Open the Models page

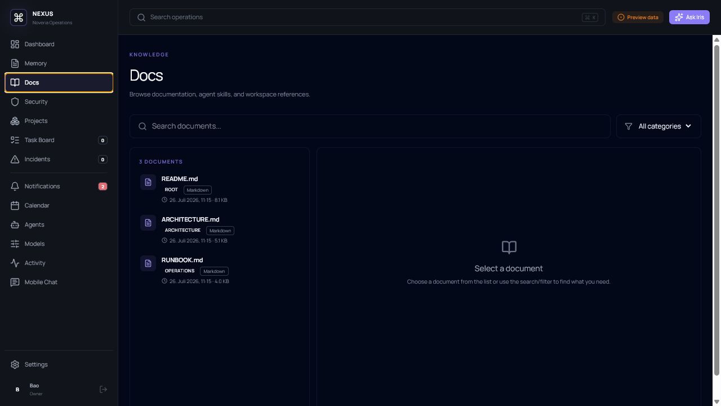point(59,244)
